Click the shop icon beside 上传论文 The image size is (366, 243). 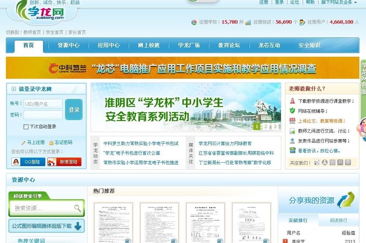click(x=292, y=121)
